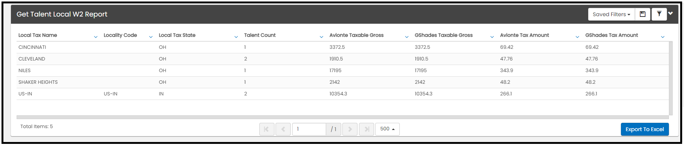The height and width of the screenshot is (145, 684).
Task: Open the GShades Taxable Gross column menu arrow
Action: [x=492, y=37]
